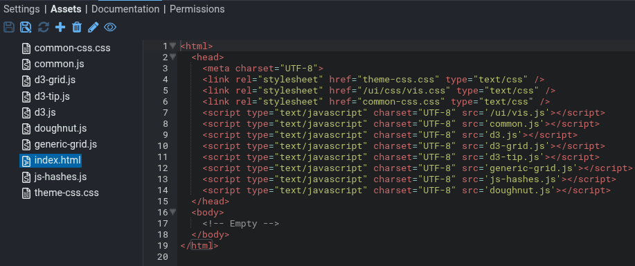Screen dimensions: 635x266
Task: Add a new asset with plus icon
Action: click(60, 27)
